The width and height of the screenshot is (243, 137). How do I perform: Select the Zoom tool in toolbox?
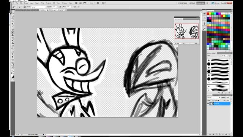[x=13, y=71]
